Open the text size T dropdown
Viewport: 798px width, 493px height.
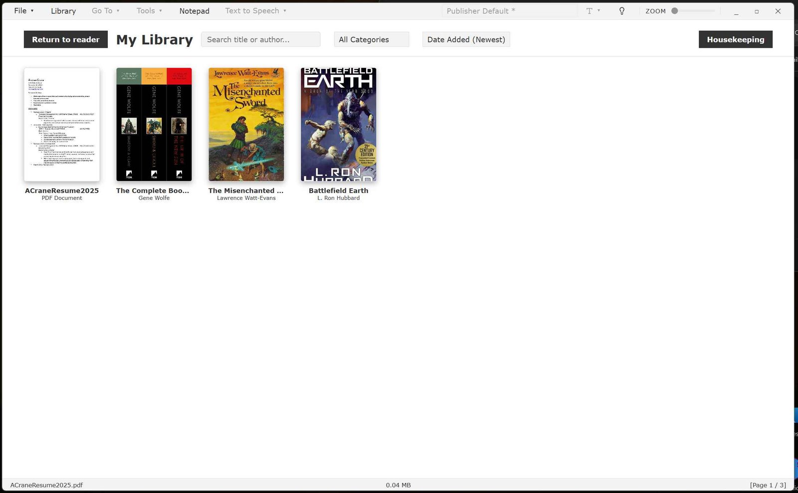(x=593, y=10)
